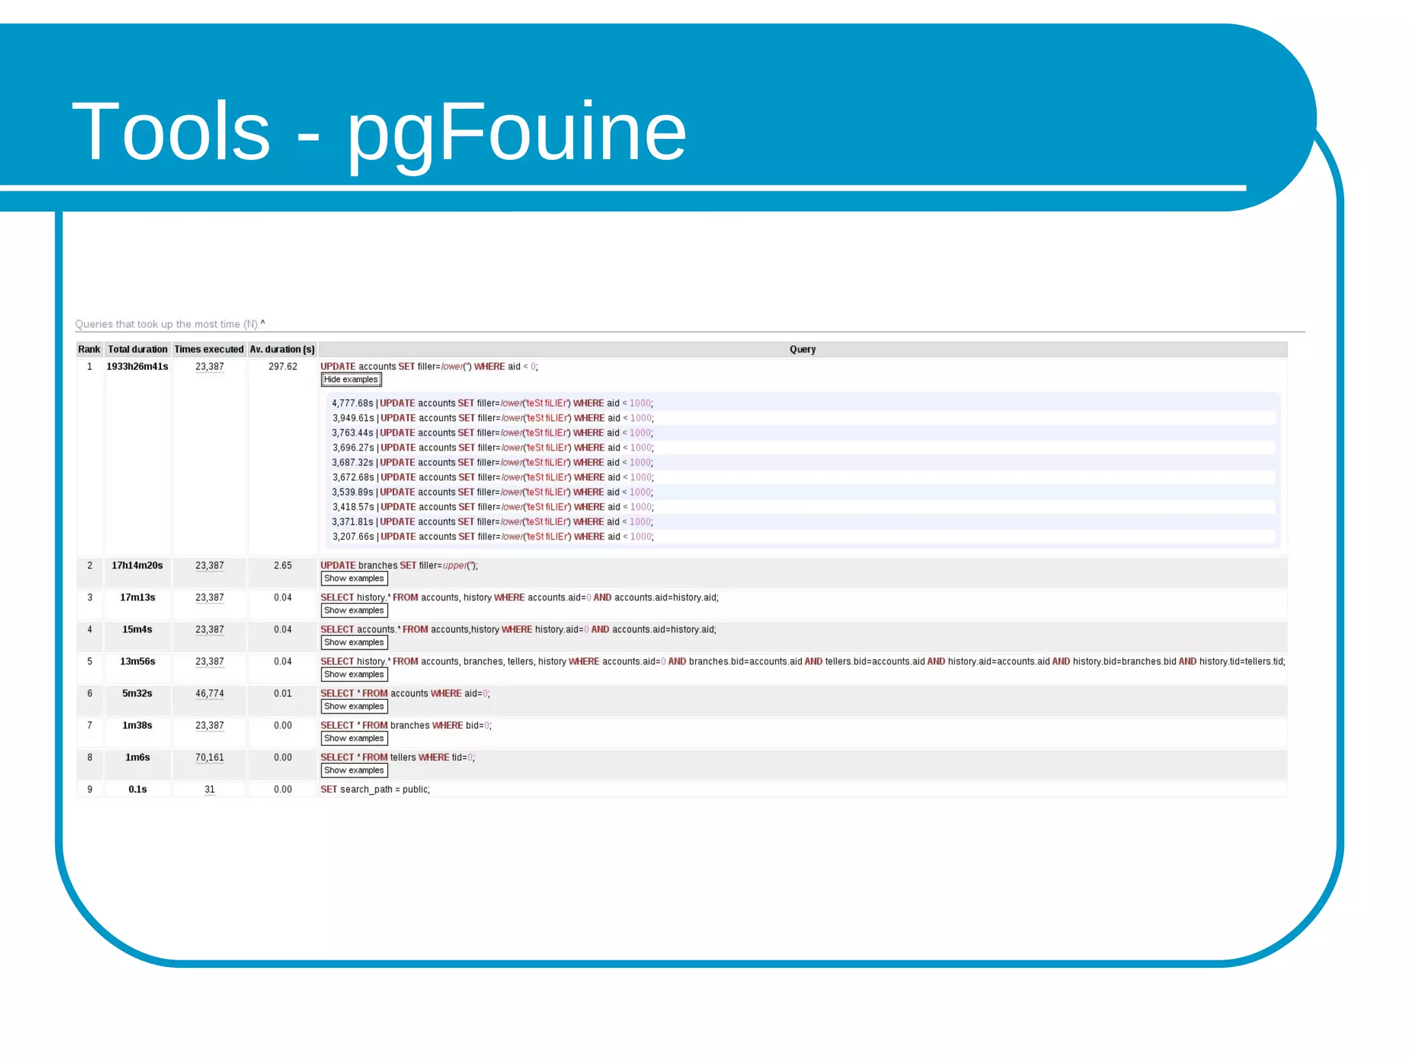The width and height of the screenshot is (1411, 1058).
Task: Click the caret link after 'most time (N)'
Action: pyautogui.click(x=262, y=322)
